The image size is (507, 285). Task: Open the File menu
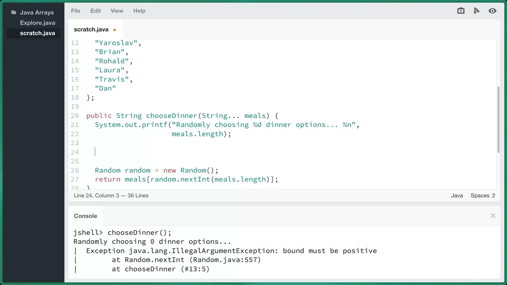[x=76, y=11]
